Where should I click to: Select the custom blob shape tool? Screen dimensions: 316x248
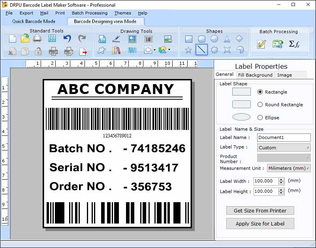pos(102,50)
